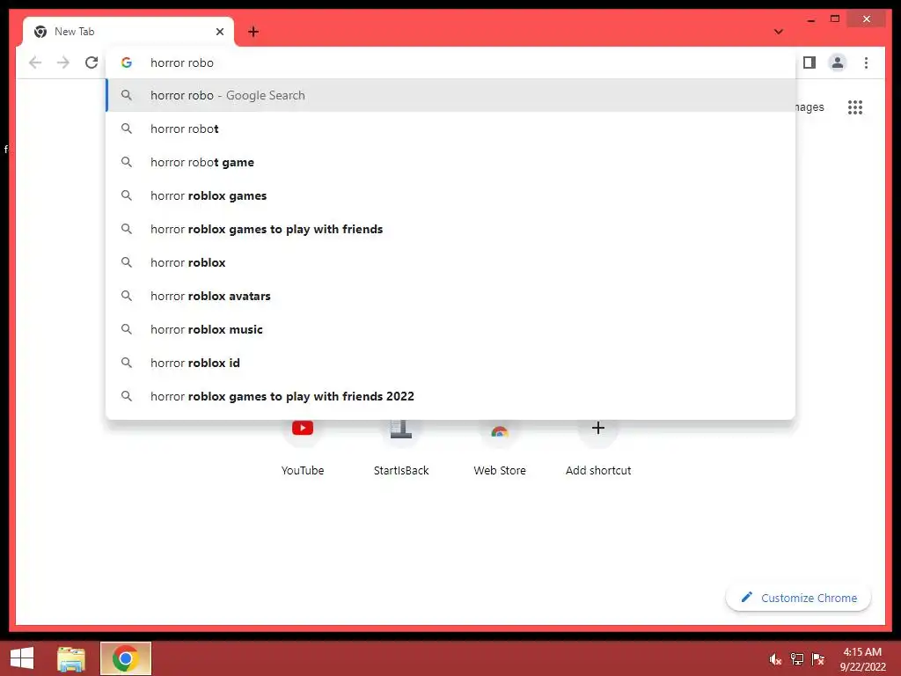The width and height of the screenshot is (901, 676).
Task: Click search icon beside 'horror robot game'
Action: 127,162
